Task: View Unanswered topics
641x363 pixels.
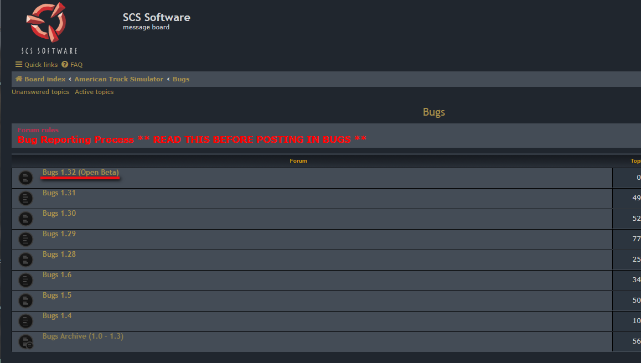Action: point(40,92)
